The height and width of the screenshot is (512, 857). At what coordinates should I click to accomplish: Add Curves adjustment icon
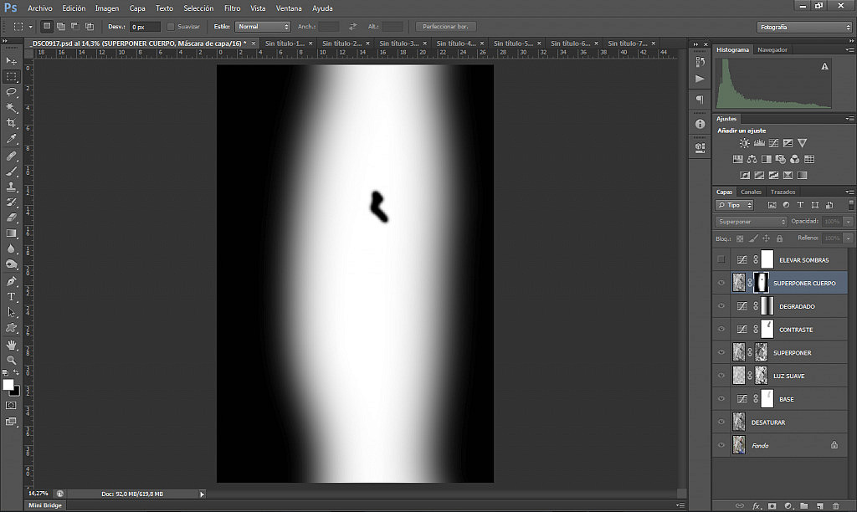773,143
